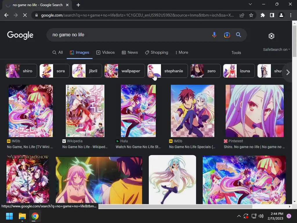Stop loading the page
Screen dimensions: 297x223
25,15
